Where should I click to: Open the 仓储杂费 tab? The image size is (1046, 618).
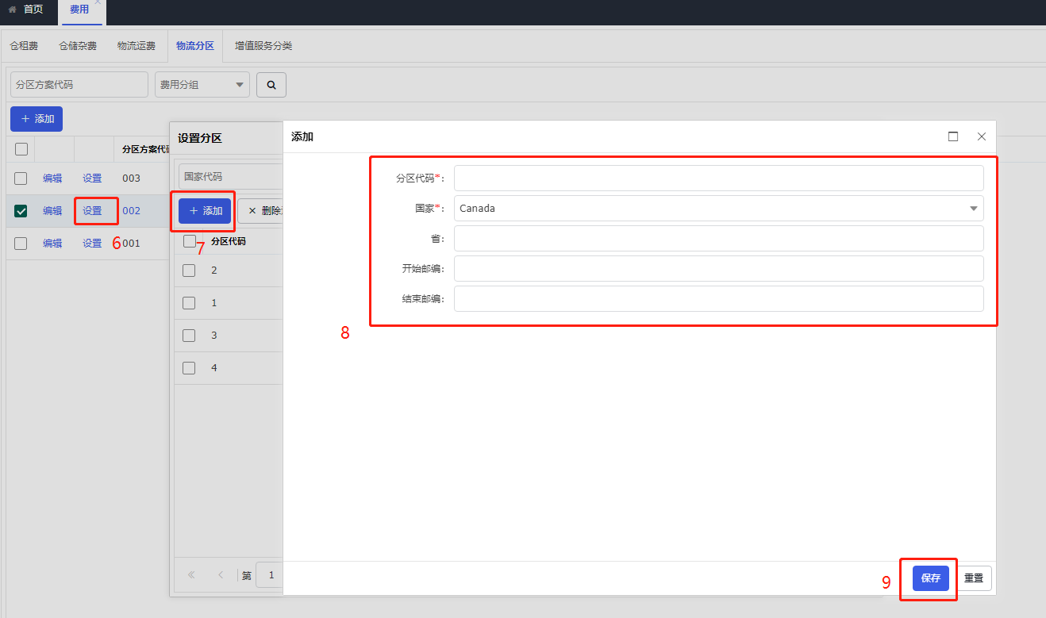tap(78, 46)
